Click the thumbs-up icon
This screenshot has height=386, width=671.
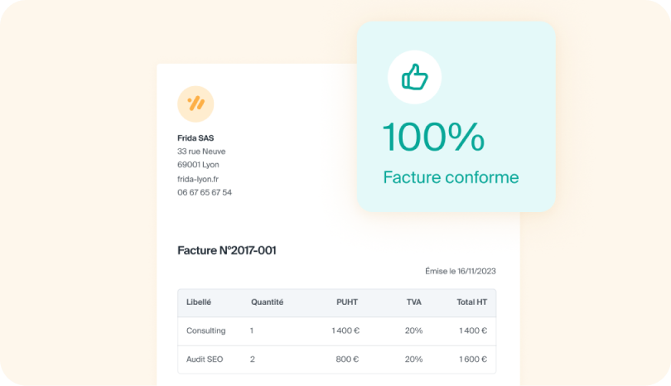415,77
